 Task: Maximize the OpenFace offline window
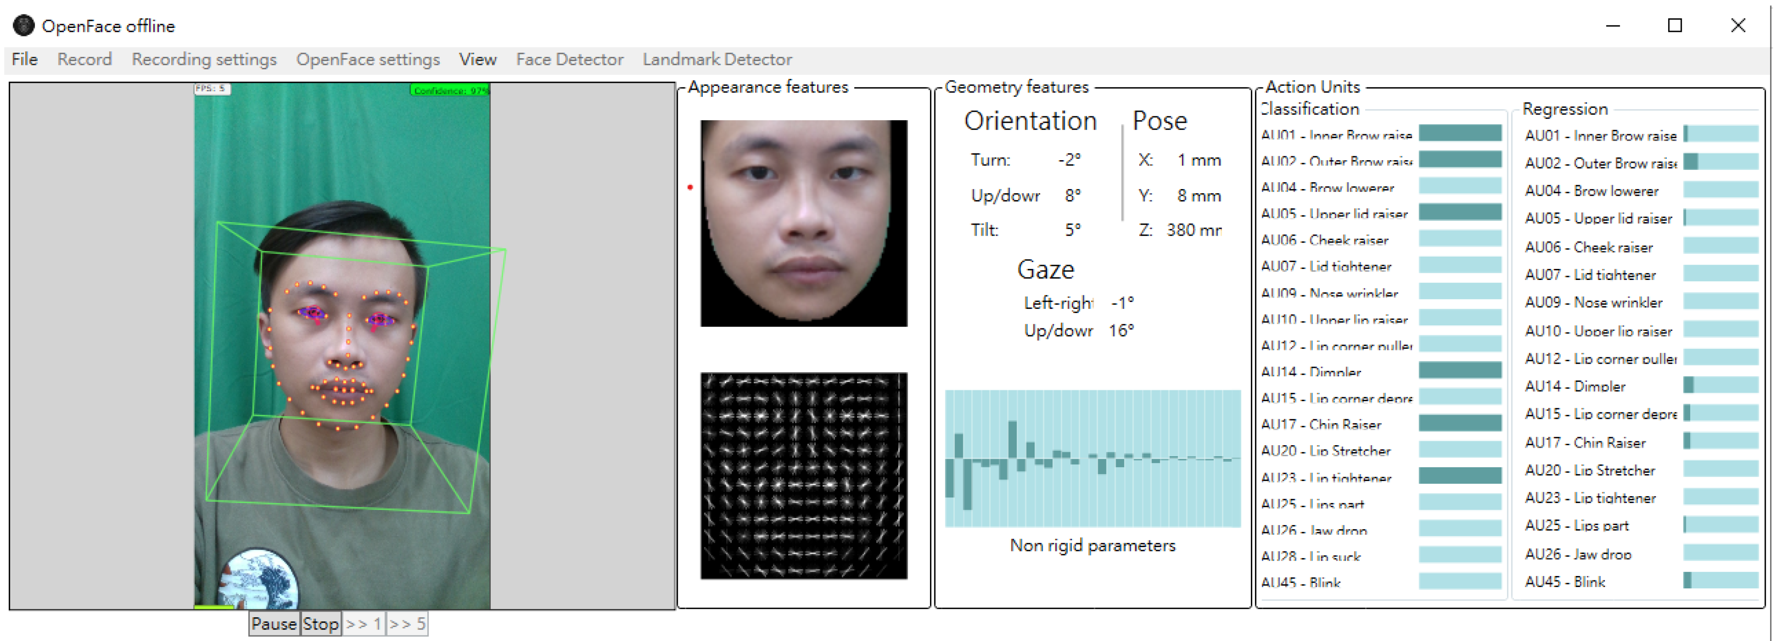pos(1674,25)
